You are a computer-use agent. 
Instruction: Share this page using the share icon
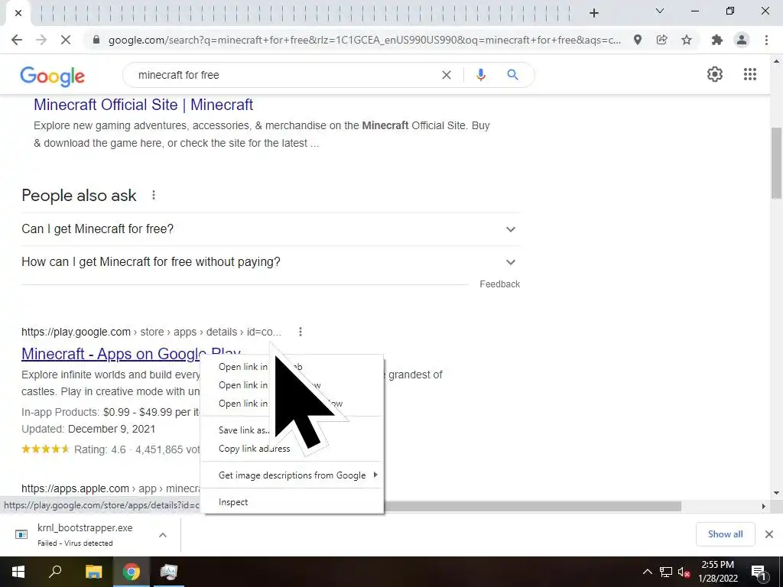661,40
